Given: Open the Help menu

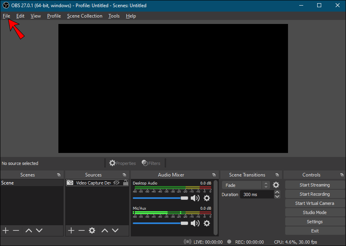Looking at the screenshot, I should 131,16.
